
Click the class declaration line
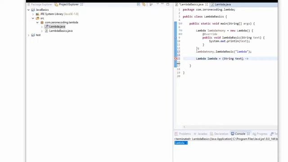[x=205, y=17]
